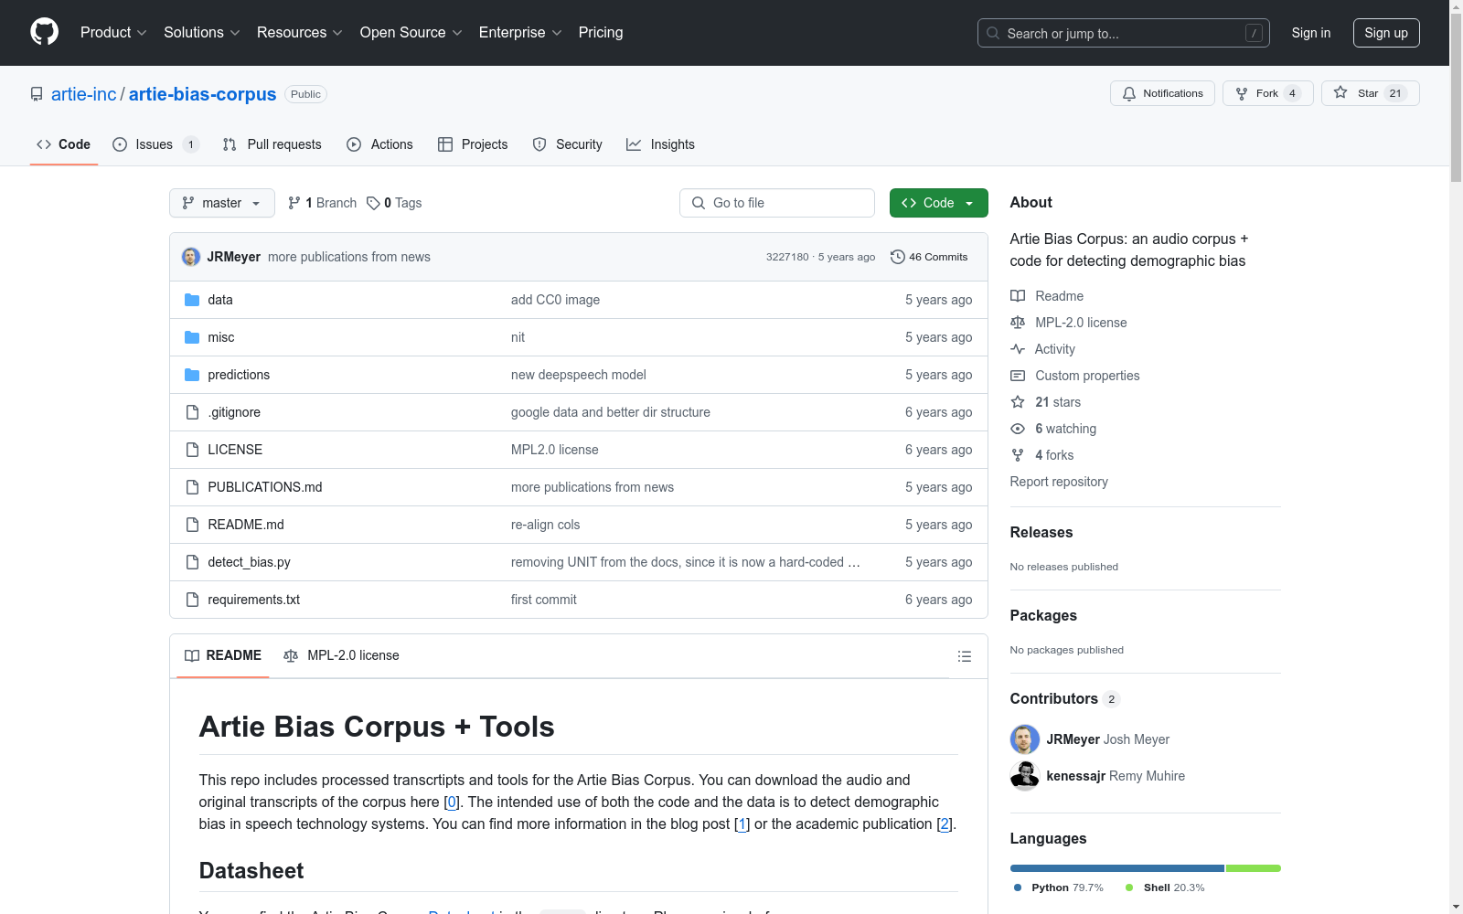The height and width of the screenshot is (914, 1463).
Task: Click the search magnifier icon in header
Action: 993,33
